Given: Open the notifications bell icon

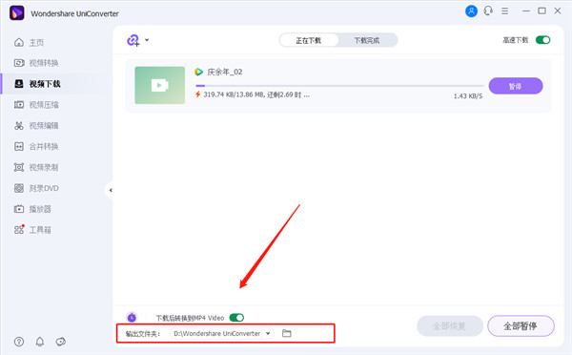Looking at the screenshot, I should (40, 342).
